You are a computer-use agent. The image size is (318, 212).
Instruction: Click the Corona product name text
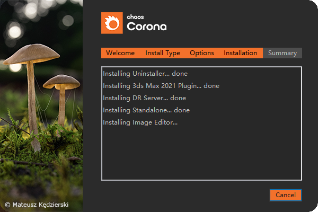(147, 26)
